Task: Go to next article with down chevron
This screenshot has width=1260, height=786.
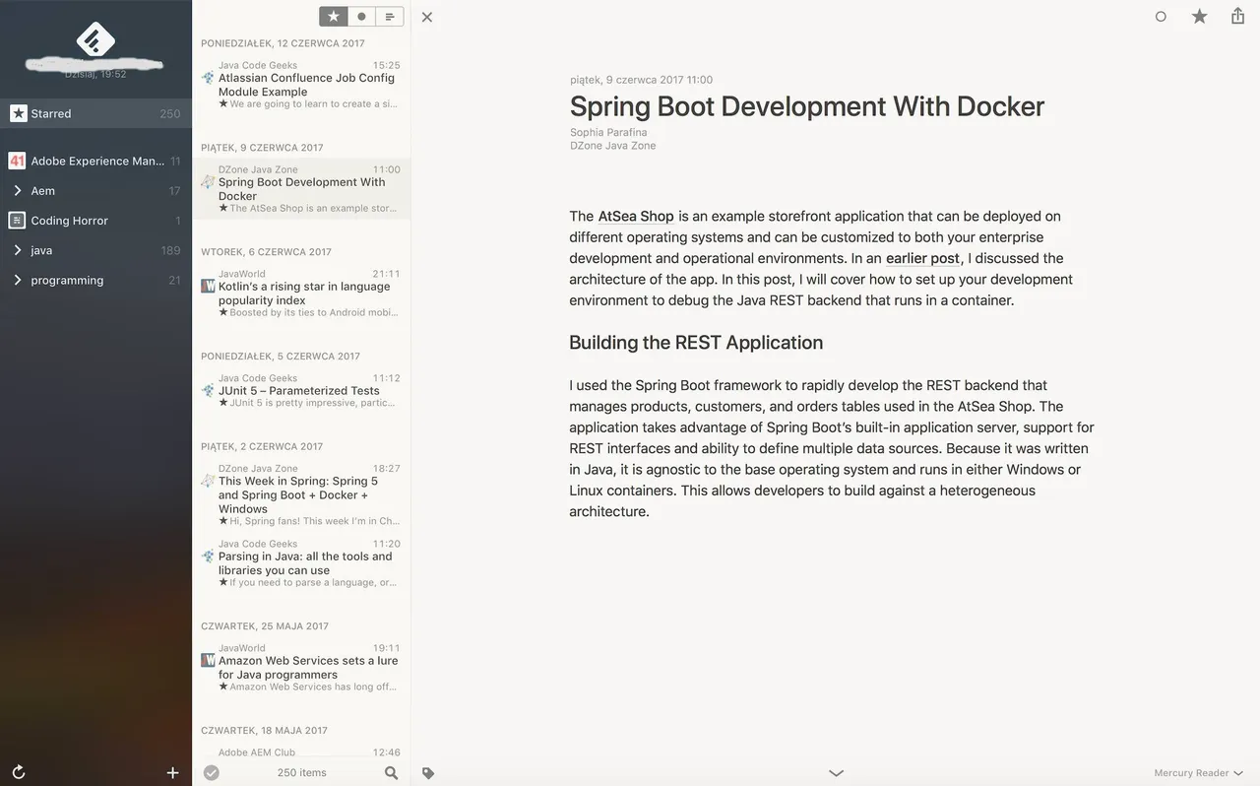Action: 836,773
